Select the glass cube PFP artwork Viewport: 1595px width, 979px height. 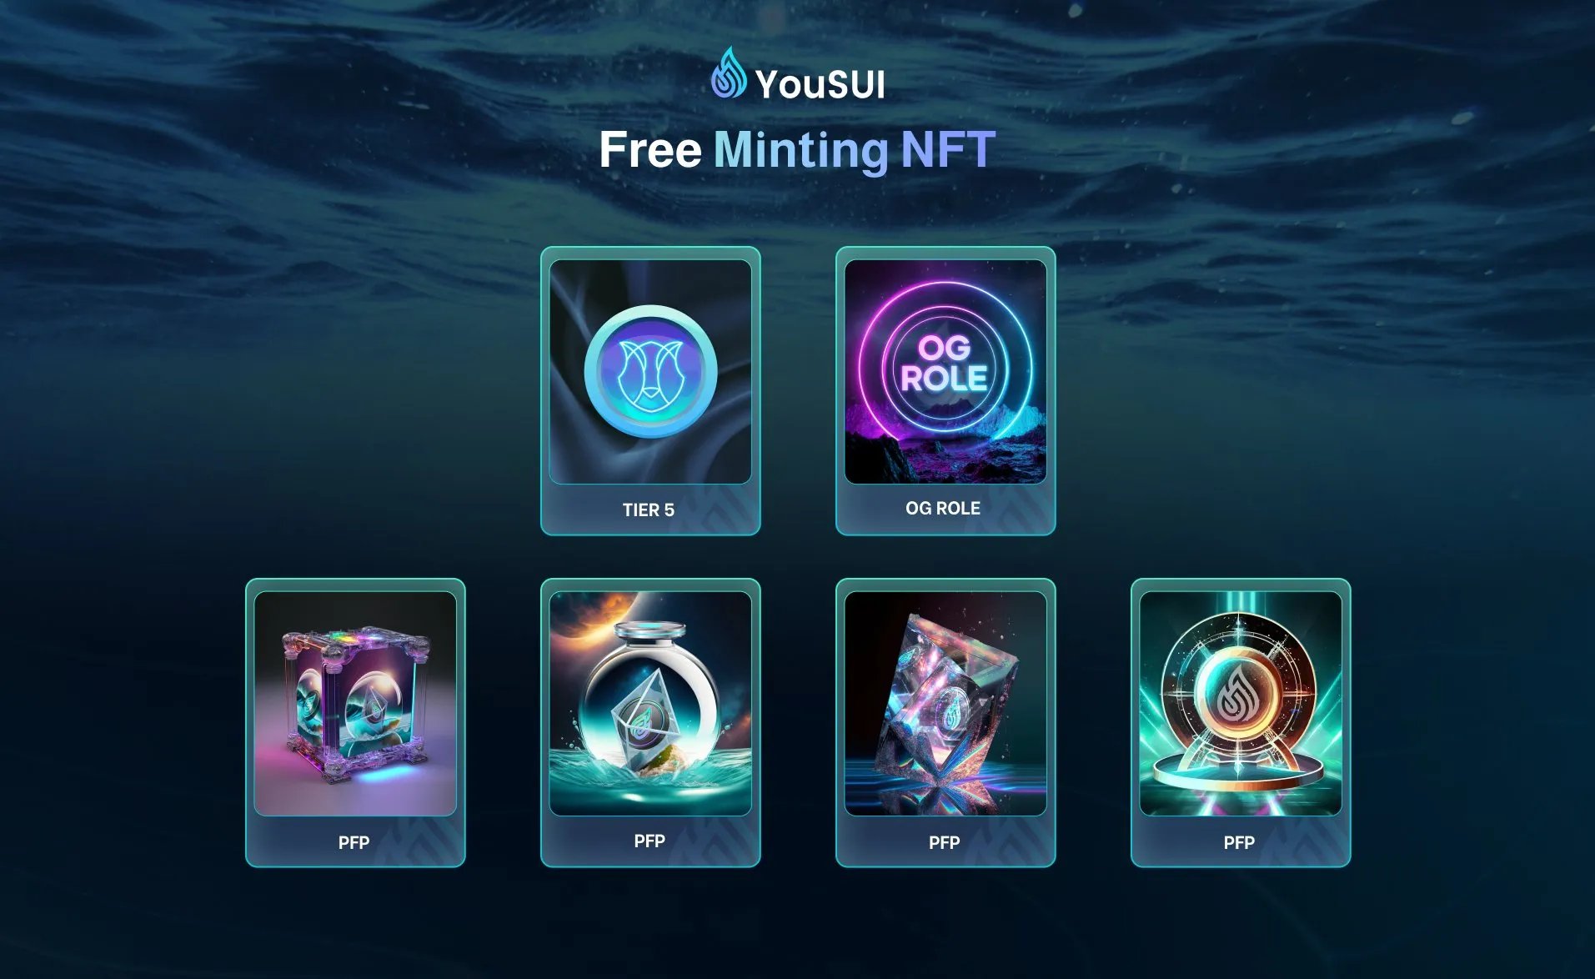tap(355, 704)
